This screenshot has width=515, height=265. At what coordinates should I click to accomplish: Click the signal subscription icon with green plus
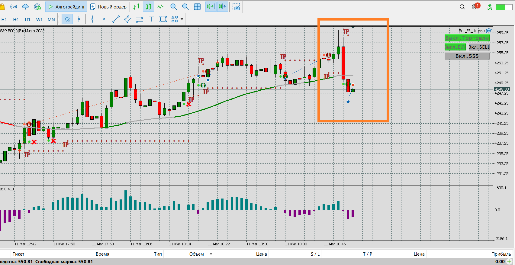pyautogui.click(x=37, y=7)
